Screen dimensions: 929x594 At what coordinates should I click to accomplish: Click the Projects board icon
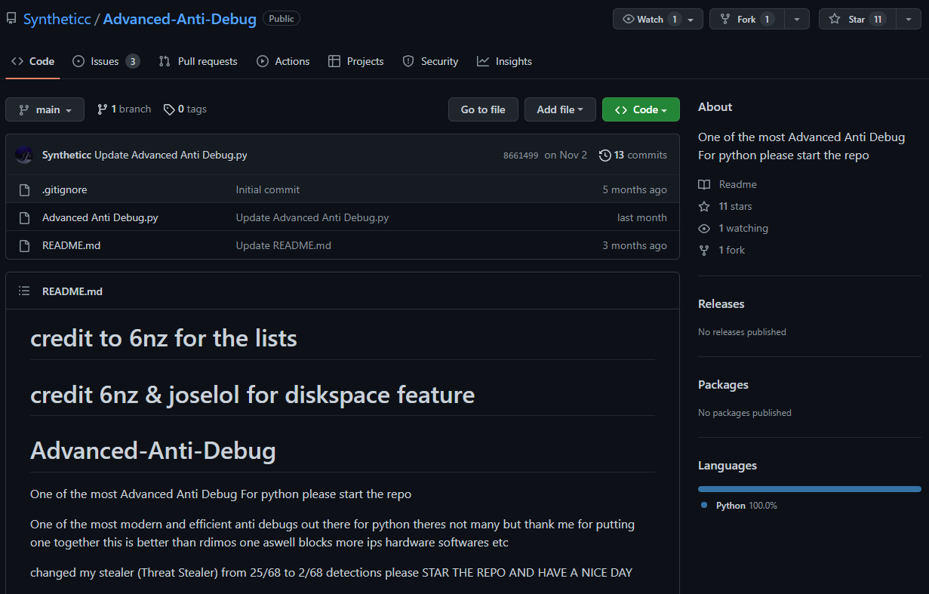click(334, 61)
